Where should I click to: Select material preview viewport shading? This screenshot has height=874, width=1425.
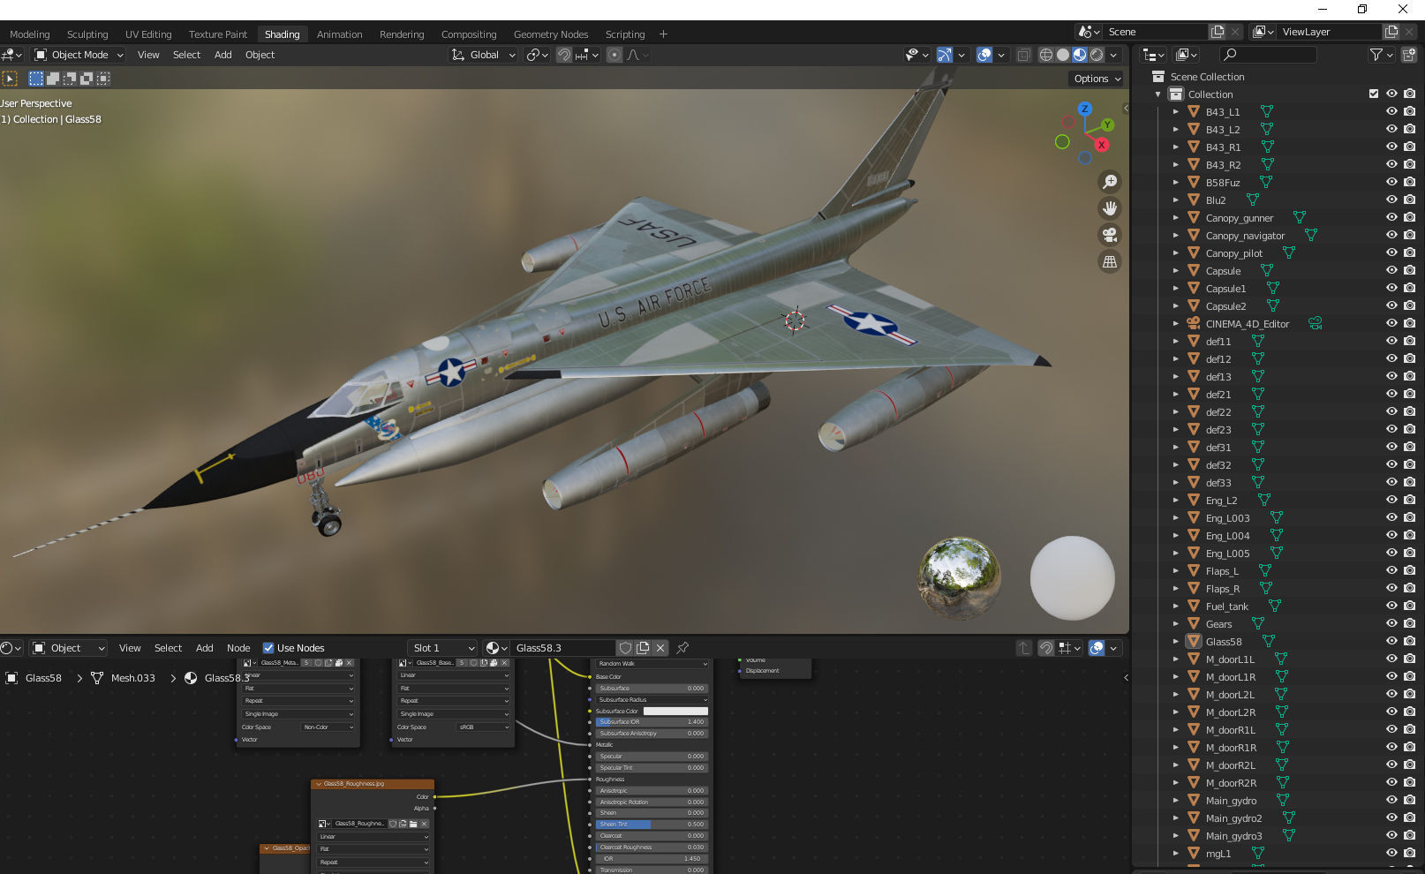tap(1080, 55)
